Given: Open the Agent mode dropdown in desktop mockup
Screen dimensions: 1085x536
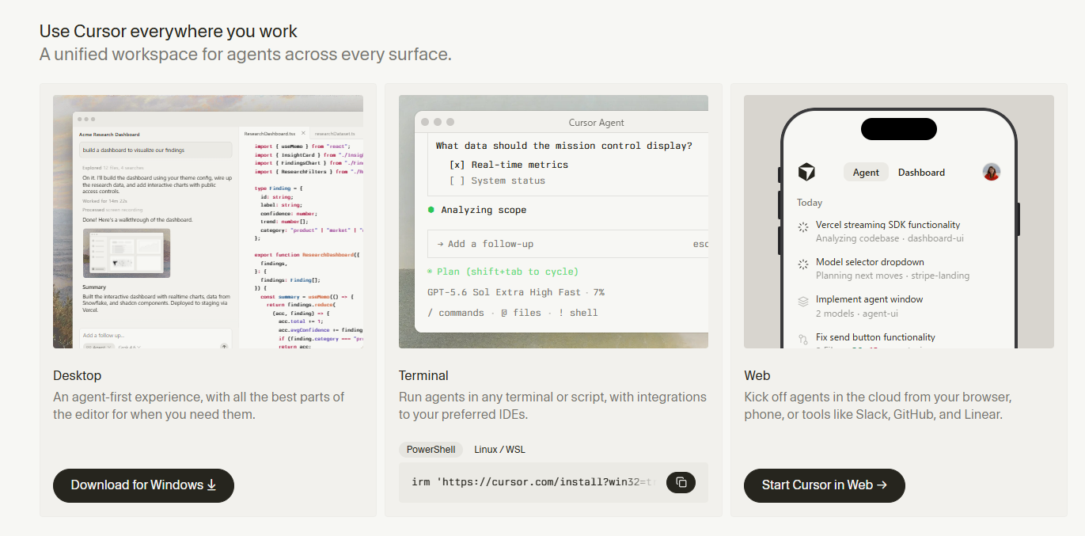Looking at the screenshot, I should coord(98,347).
